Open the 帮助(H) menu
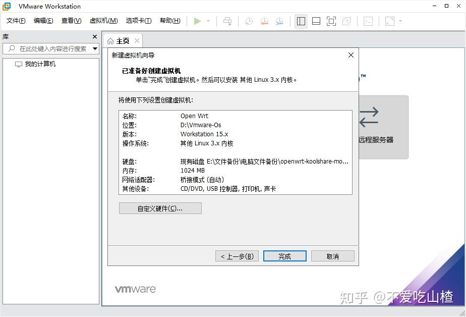466x317 pixels. click(170, 21)
